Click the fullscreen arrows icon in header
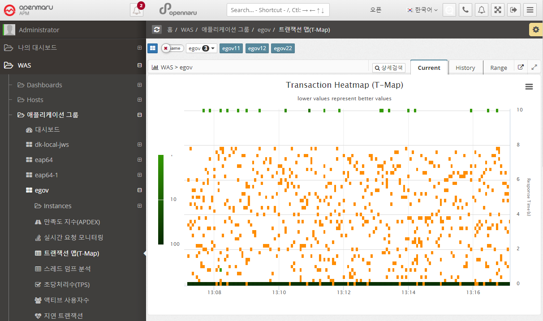This screenshot has height=321, width=543. coord(498,10)
